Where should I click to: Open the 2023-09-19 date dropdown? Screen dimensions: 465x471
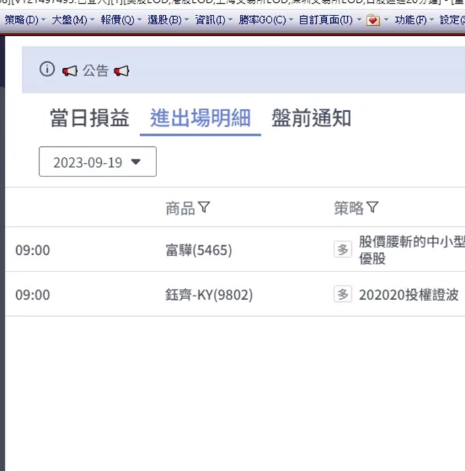coord(98,162)
